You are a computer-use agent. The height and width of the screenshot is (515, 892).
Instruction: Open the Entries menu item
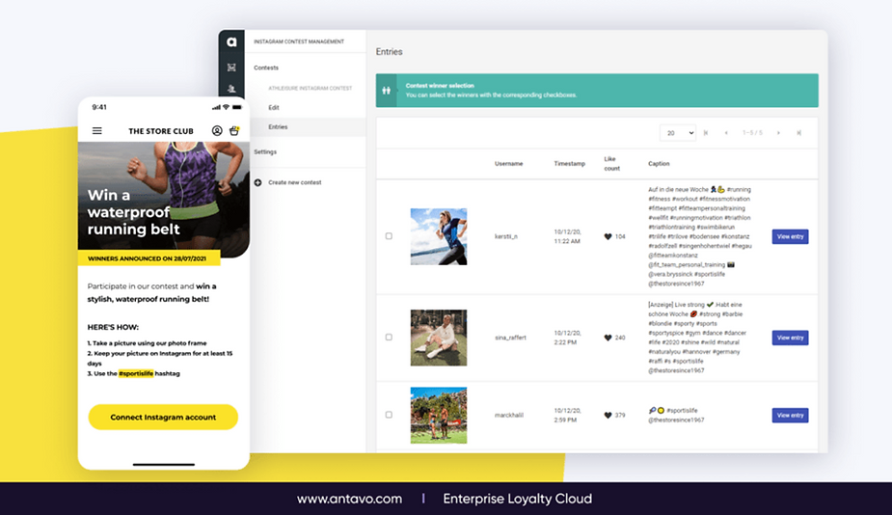pos(278,127)
